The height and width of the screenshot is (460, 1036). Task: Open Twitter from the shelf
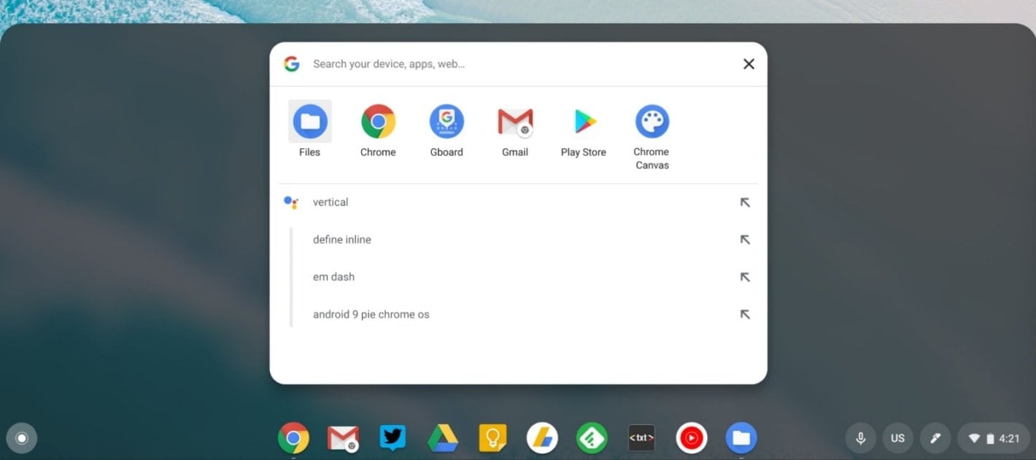393,438
